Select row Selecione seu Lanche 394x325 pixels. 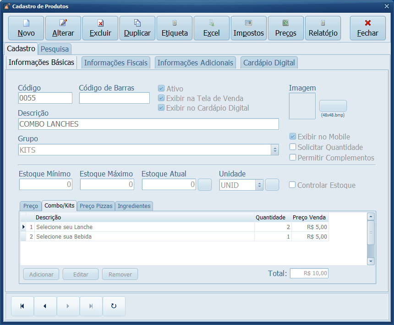click(175, 227)
